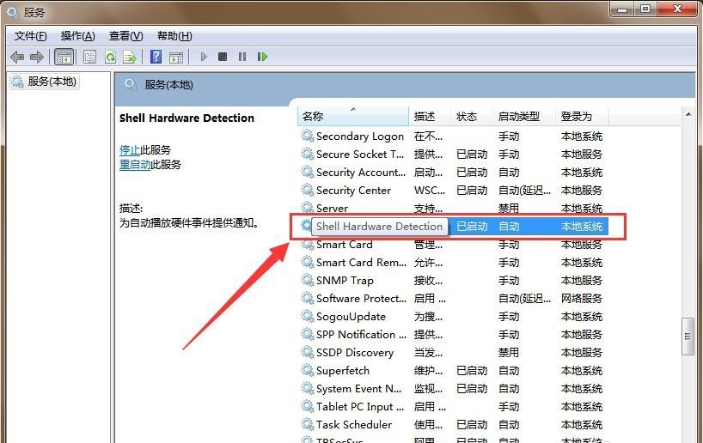Click the Back arrow in toolbar

17,57
